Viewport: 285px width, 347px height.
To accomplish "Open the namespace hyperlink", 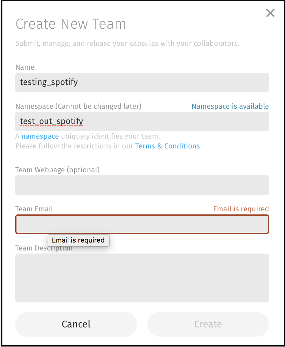I will pos(40,136).
